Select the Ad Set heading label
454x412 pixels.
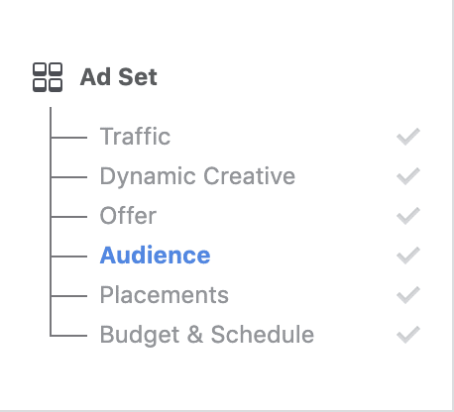click(119, 77)
